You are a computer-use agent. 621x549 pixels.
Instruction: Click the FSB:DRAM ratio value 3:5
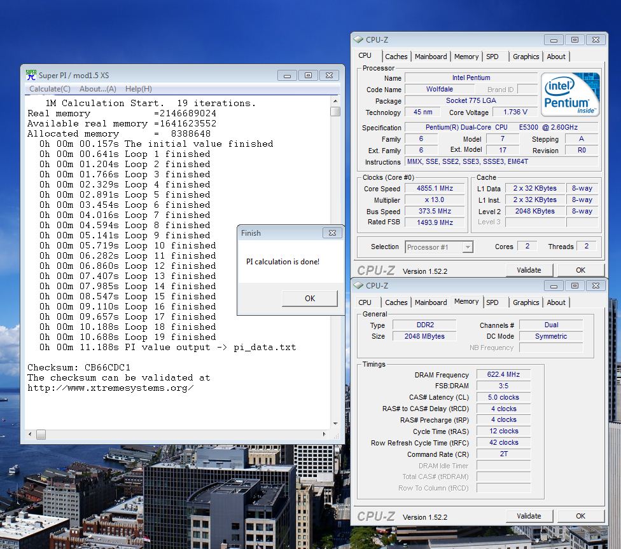coord(503,386)
